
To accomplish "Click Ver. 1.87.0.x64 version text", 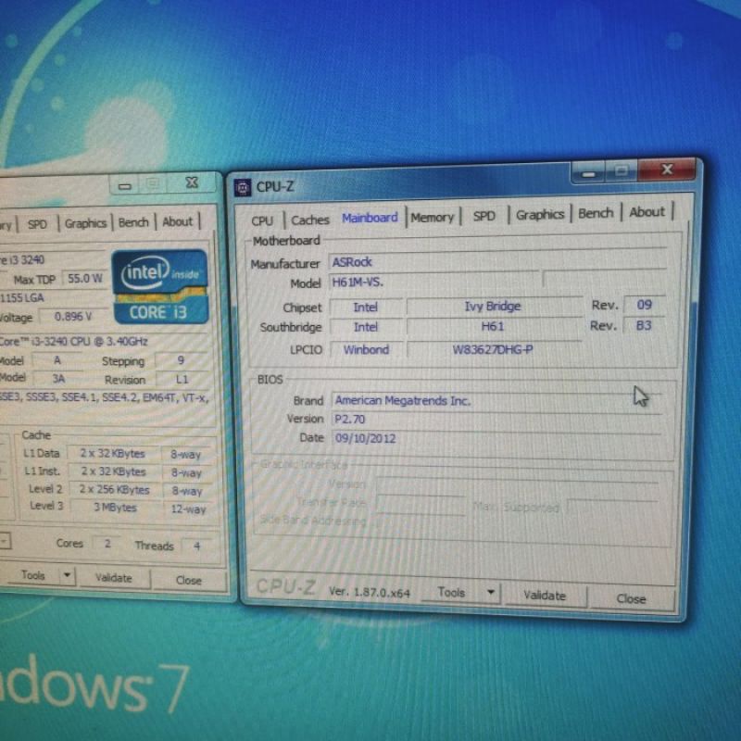I will (369, 592).
